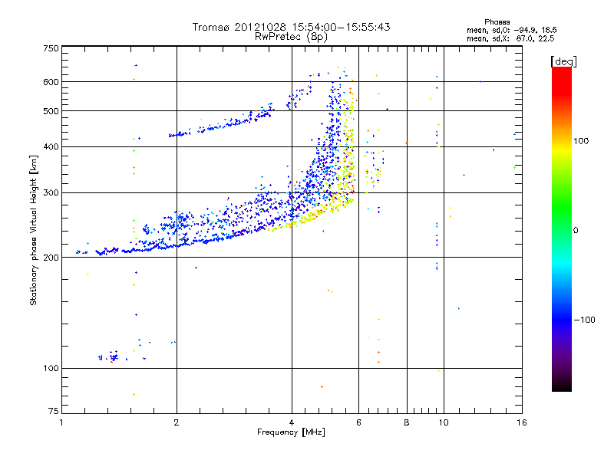614x460 pixels.
Task: Click the '[deg]' colorbar unit label
Action: pyautogui.click(x=563, y=61)
